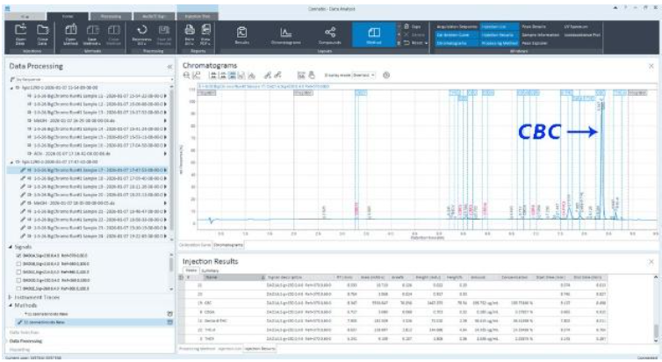This screenshot has height=362, width=662.
Task: Switch to the Chromatograms layout
Action: (285, 34)
